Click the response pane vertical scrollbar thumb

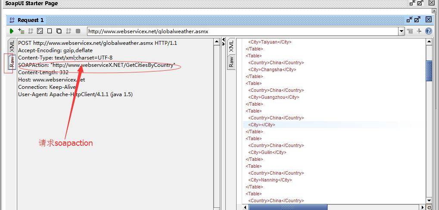point(429,71)
